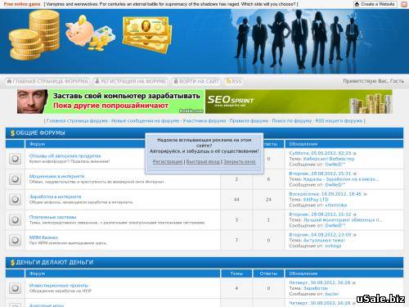The image size is (409, 307).
Task: Click the Free online game ad link
Action: 22,4
